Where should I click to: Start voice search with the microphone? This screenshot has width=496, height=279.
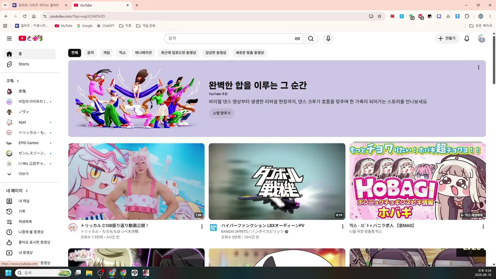click(328, 38)
